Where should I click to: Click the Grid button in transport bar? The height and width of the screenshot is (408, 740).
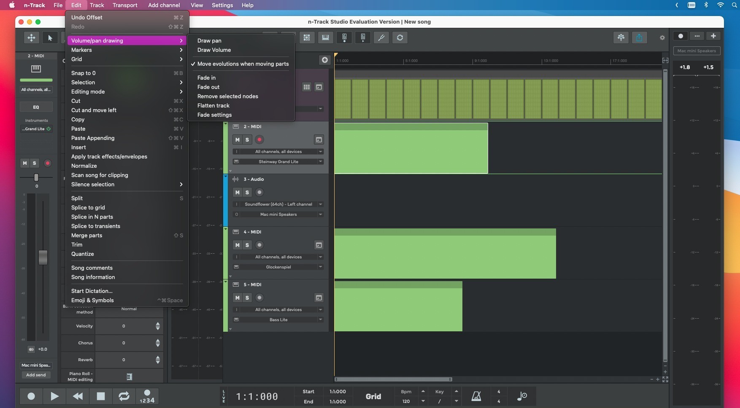click(373, 396)
